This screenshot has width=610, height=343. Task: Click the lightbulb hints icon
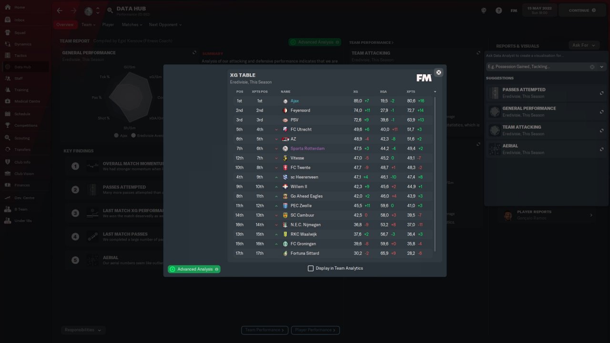tap(484, 10)
